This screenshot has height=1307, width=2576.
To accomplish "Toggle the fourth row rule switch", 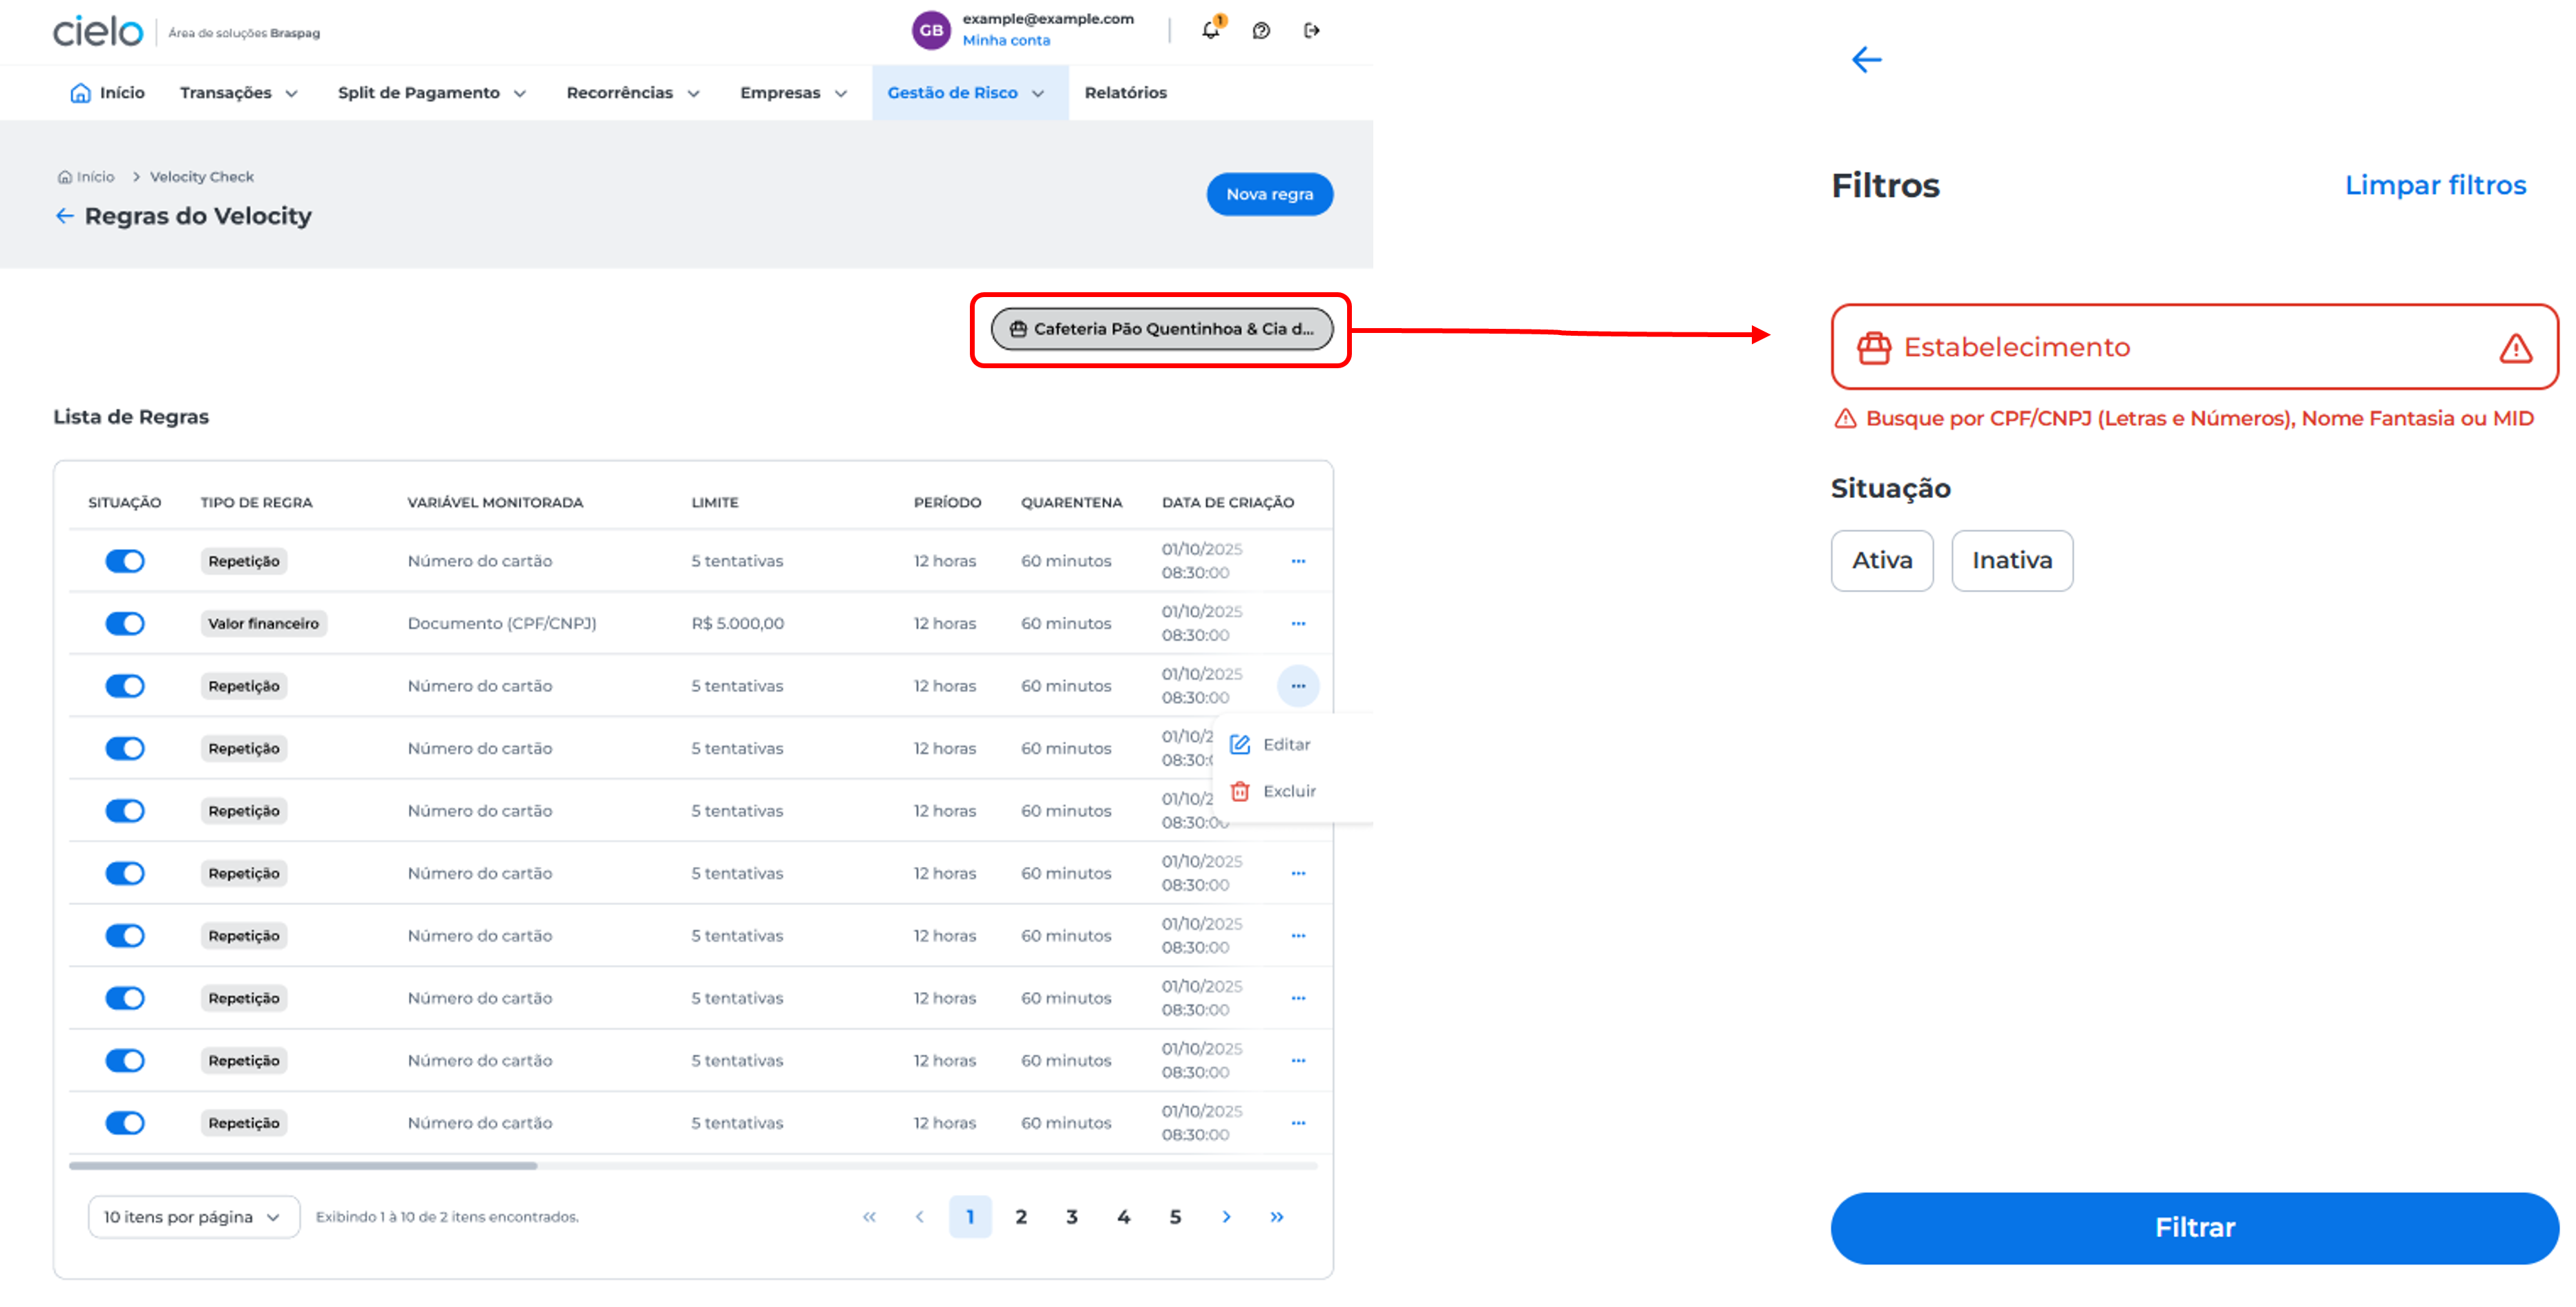I will [125, 749].
